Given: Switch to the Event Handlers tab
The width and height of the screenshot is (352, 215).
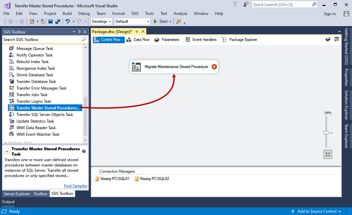Looking at the screenshot, I should 201,40.
